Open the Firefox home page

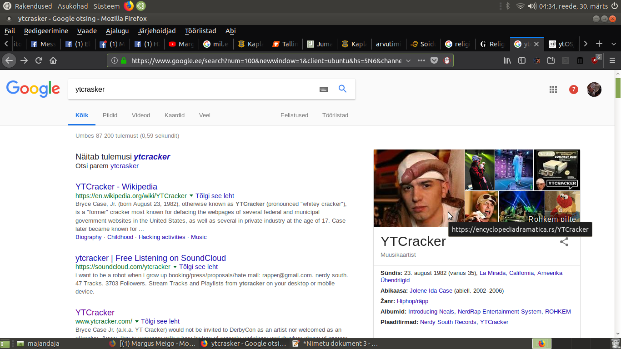tap(53, 60)
